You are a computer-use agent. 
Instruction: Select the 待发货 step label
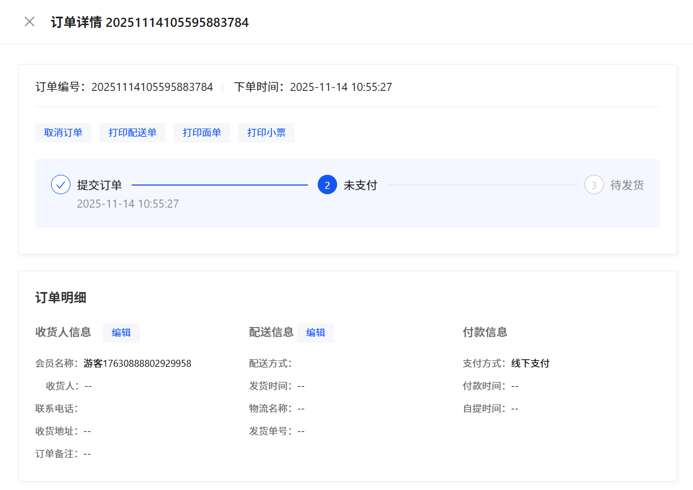tap(627, 186)
